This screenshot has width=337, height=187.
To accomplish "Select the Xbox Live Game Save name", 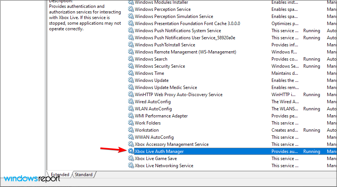I will click(x=156, y=159).
